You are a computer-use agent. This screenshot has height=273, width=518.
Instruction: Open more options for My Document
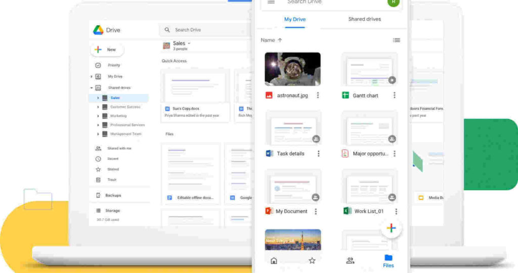coord(316,212)
